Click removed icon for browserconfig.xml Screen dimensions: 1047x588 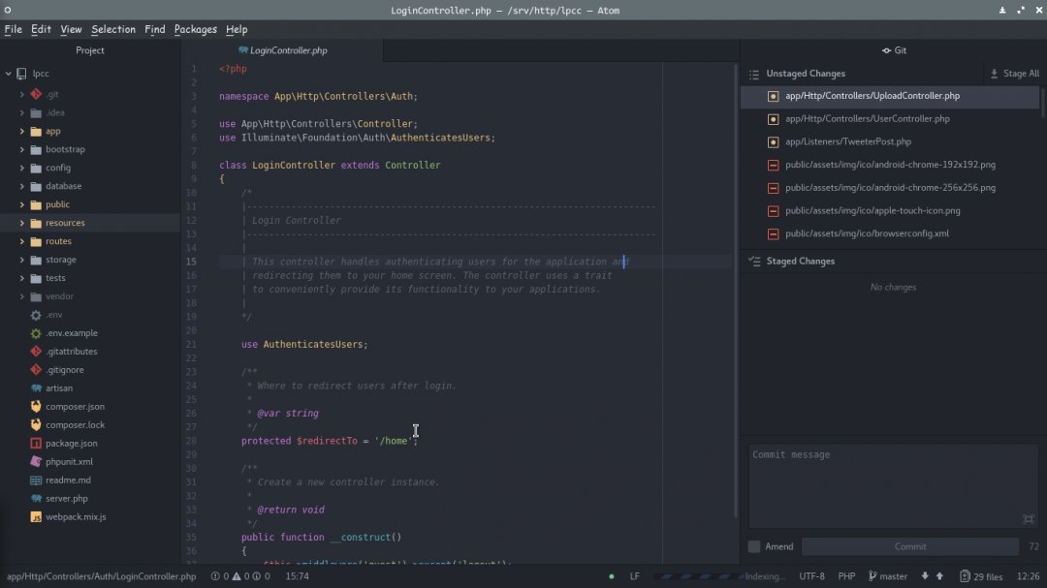(774, 233)
